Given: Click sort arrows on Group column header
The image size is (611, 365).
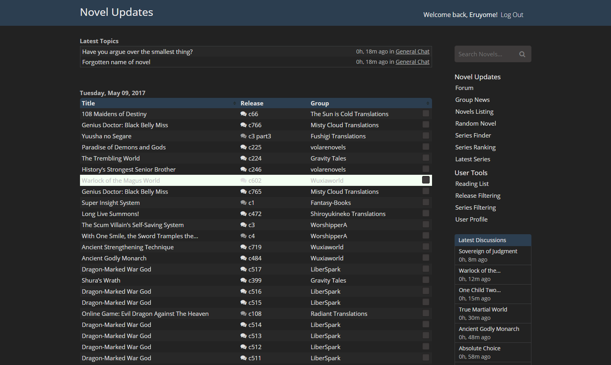Looking at the screenshot, I should click(x=427, y=103).
